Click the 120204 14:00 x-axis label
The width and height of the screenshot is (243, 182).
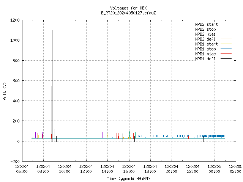(107, 169)
